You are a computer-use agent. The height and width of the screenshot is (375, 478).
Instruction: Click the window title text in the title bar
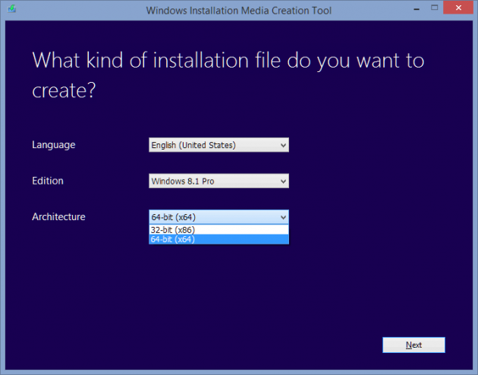(x=239, y=11)
